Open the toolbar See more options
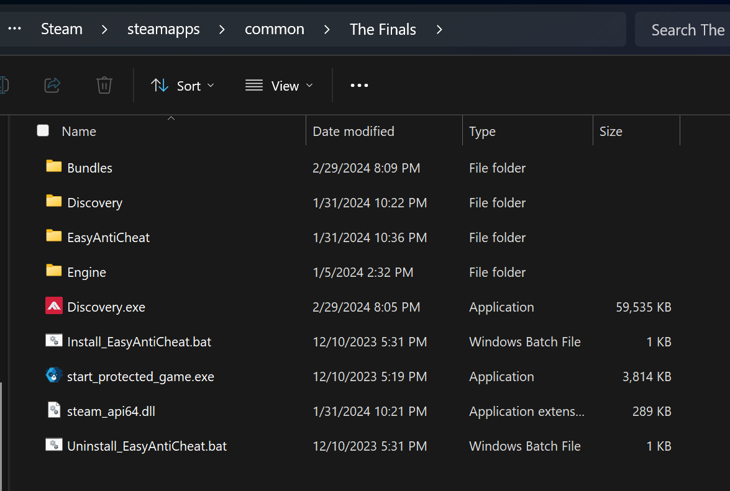This screenshot has width=730, height=491. pyautogui.click(x=359, y=86)
